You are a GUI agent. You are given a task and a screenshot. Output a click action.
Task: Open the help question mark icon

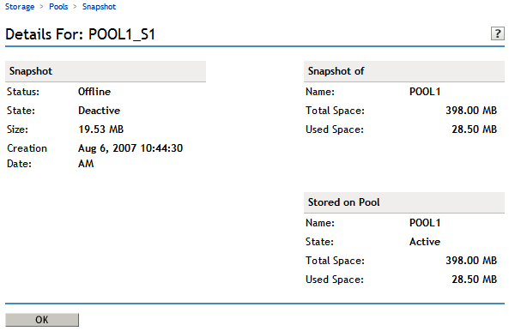point(497,33)
